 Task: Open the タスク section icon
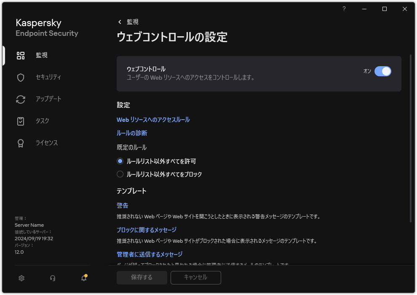tap(21, 121)
